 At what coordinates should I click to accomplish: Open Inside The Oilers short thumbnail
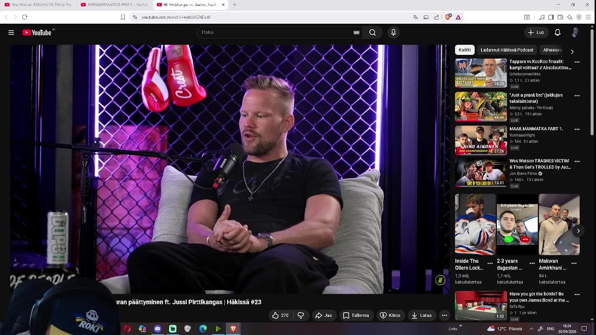475,225
